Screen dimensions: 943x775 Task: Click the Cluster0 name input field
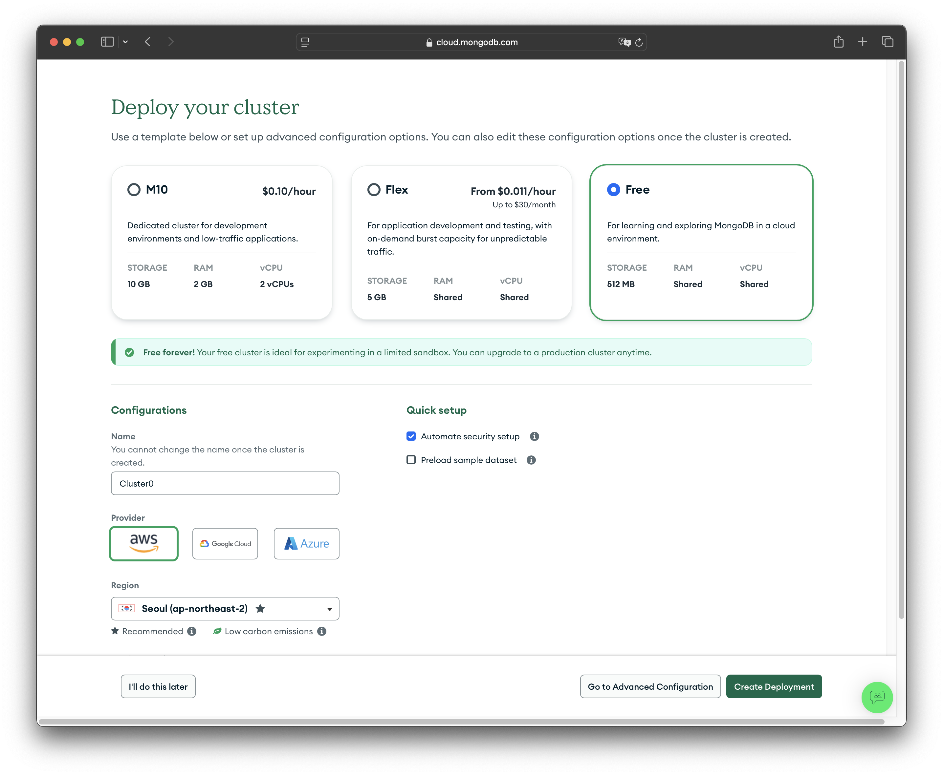(225, 484)
